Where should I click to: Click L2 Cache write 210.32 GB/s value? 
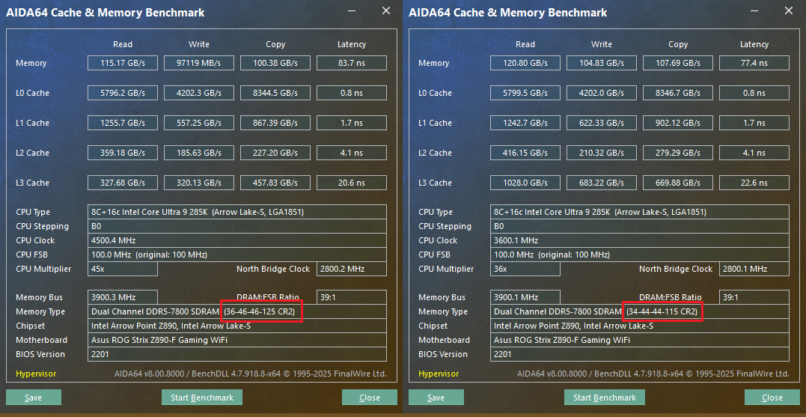coord(602,153)
